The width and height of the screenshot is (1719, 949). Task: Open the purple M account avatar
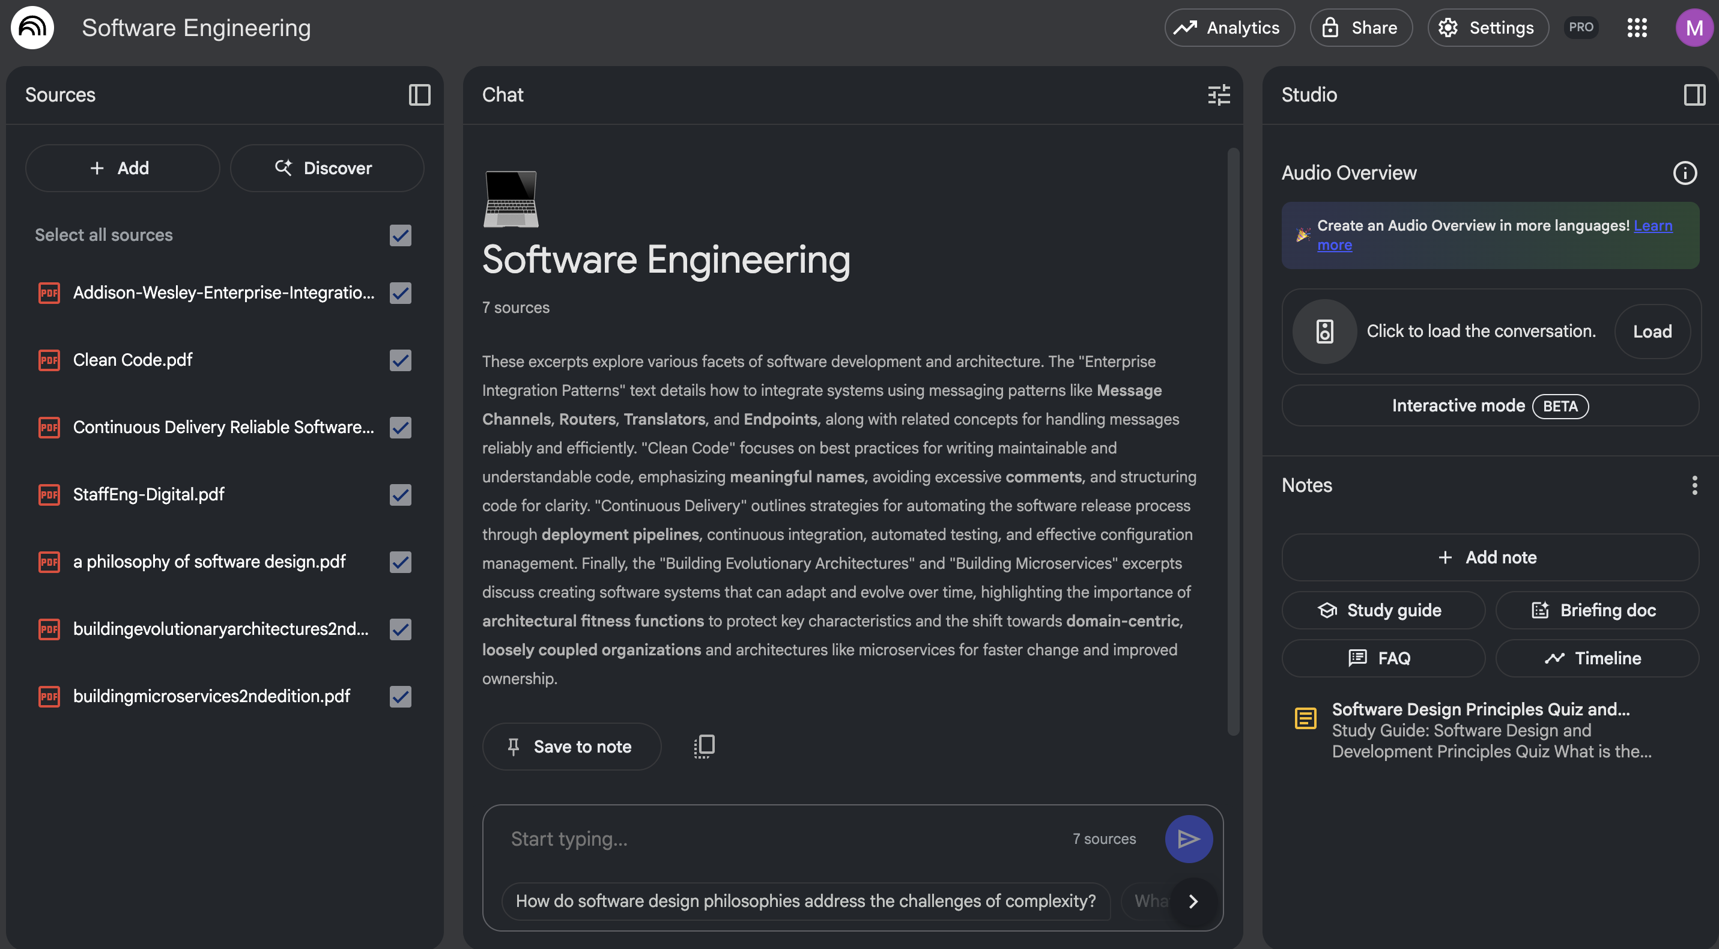[x=1694, y=28]
